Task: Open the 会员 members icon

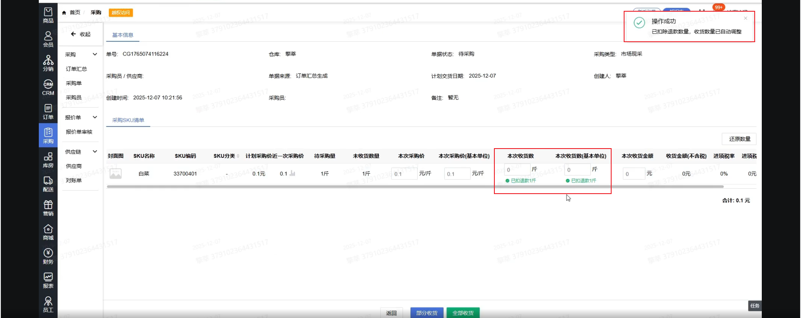Action: pyautogui.click(x=48, y=39)
